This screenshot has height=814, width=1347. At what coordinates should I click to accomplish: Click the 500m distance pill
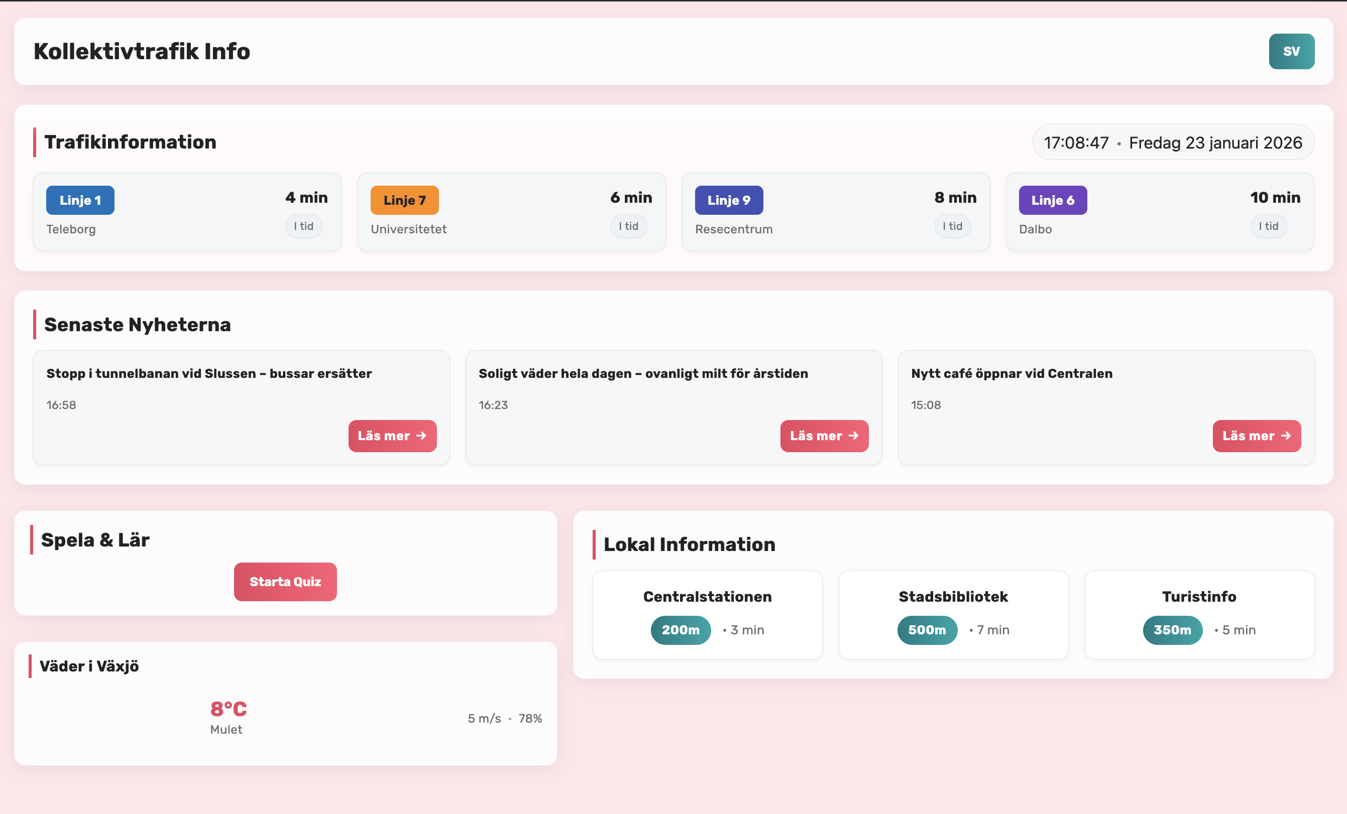pos(927,630)
